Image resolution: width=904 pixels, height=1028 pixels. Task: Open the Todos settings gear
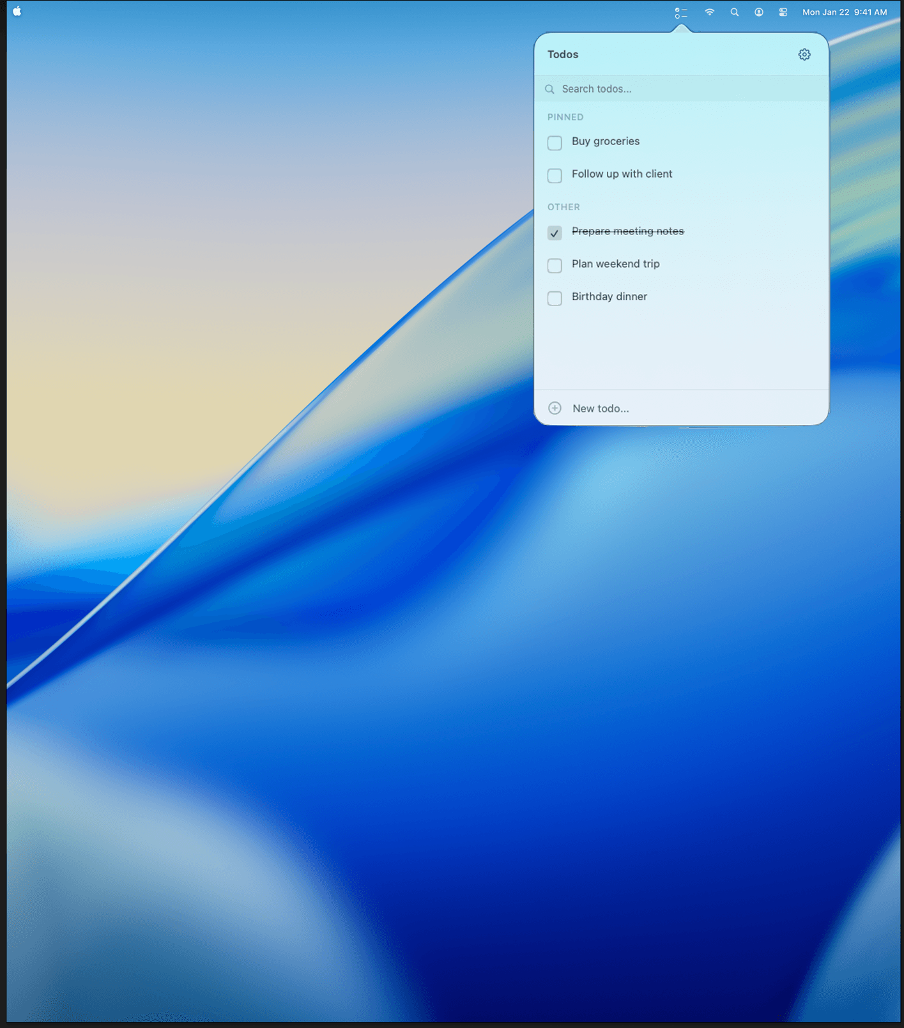click(804, 54)
